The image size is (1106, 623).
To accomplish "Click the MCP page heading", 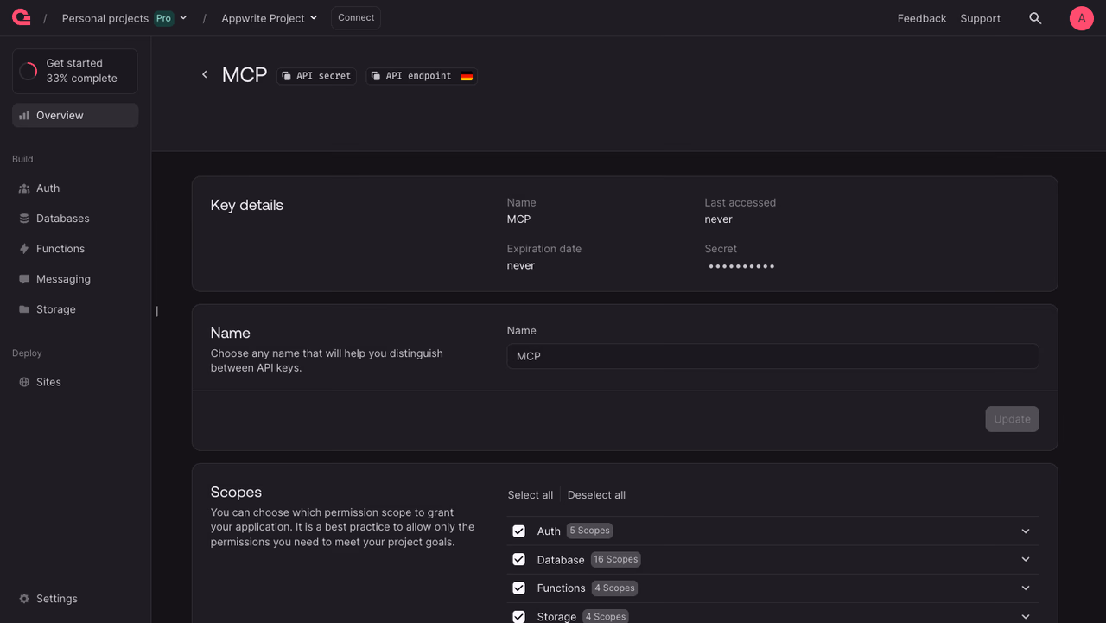I will (245, 75).
